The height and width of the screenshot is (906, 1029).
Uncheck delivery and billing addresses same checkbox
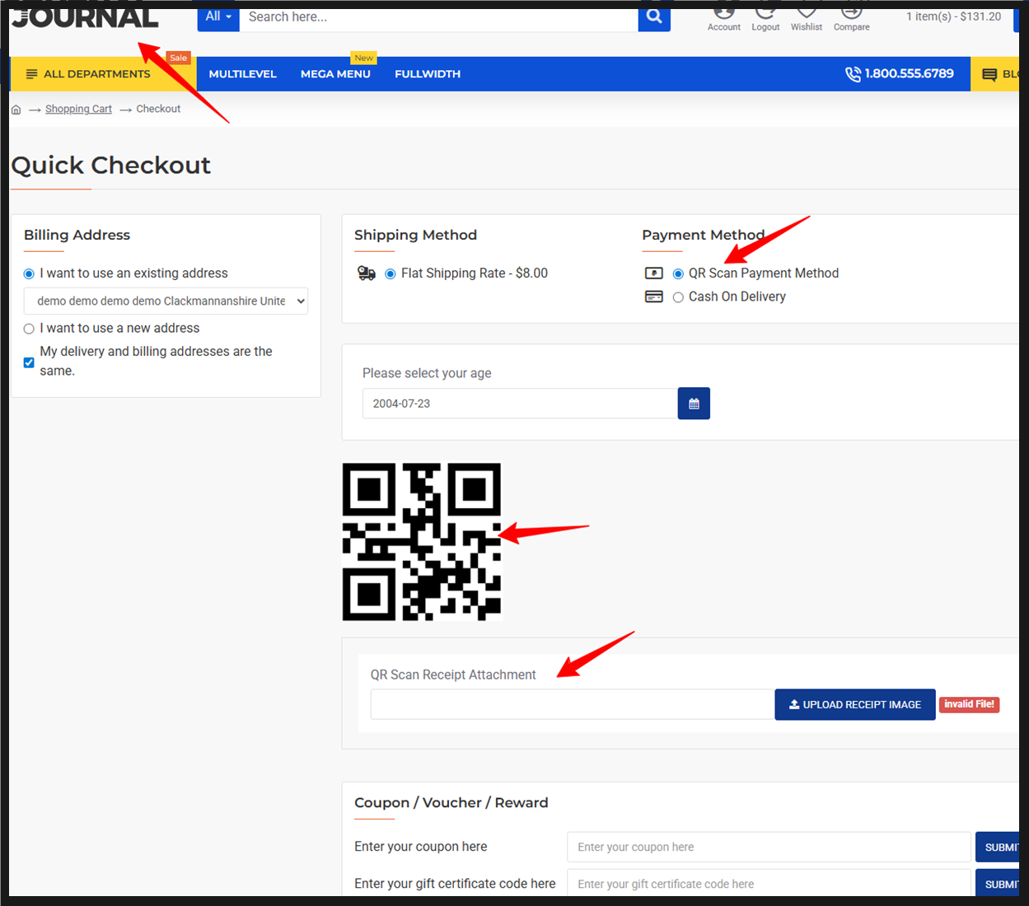click(x=29, y=362)
